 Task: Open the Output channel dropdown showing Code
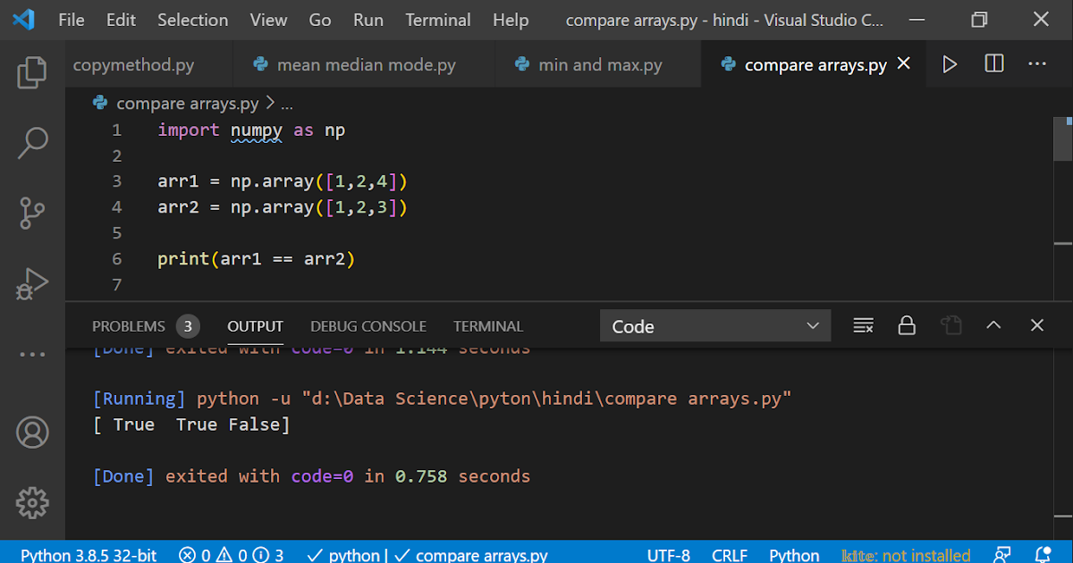click(715, 326)
